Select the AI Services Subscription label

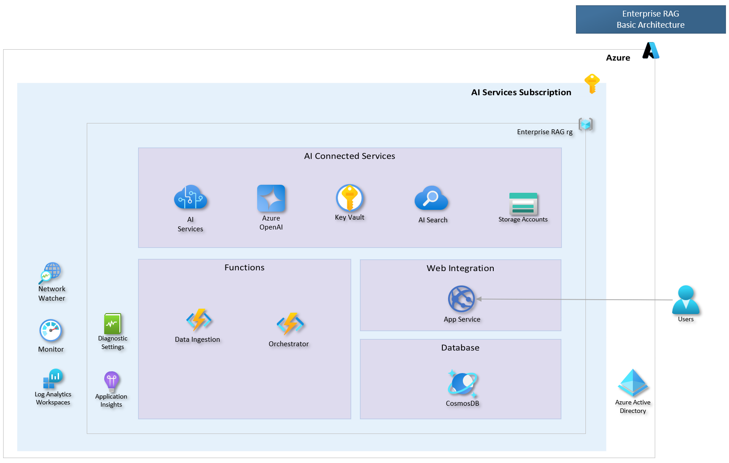(521, 92)
